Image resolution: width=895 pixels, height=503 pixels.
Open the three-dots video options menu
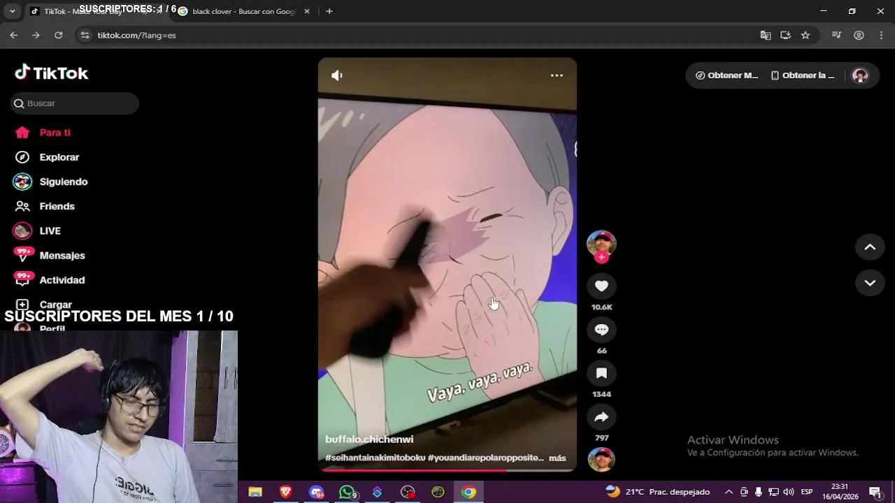point(557,75)
